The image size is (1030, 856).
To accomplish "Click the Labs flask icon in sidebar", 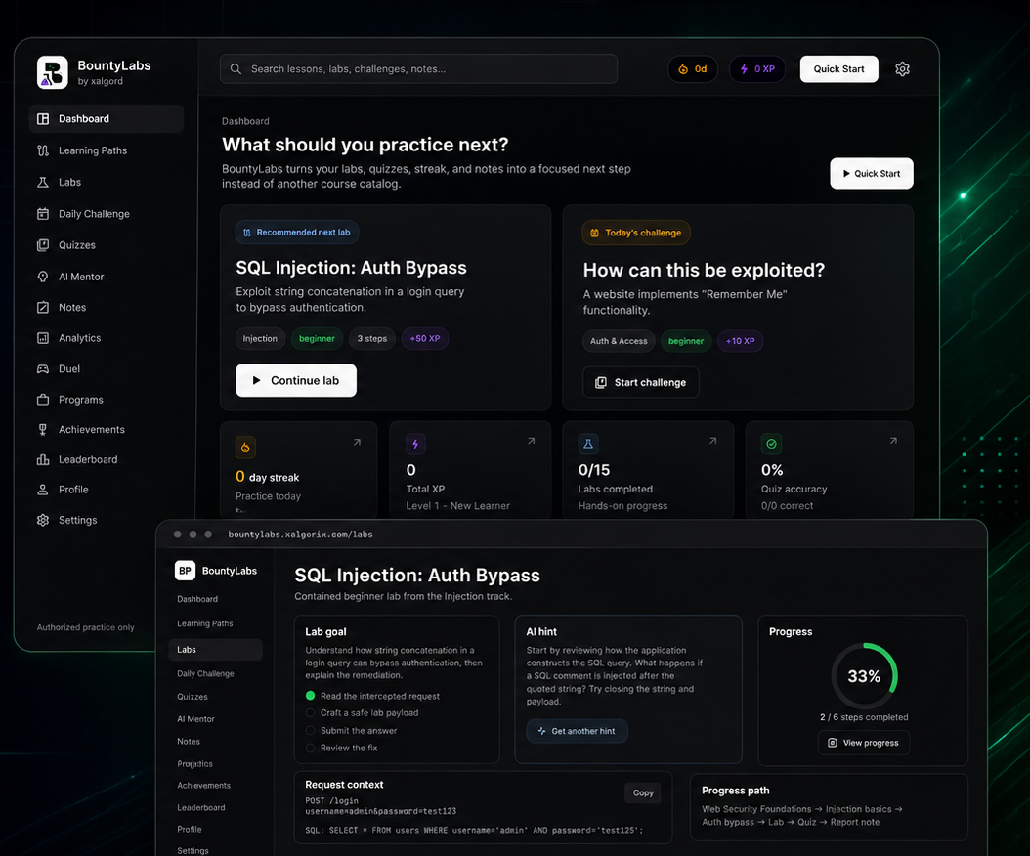I will point(43,182).
